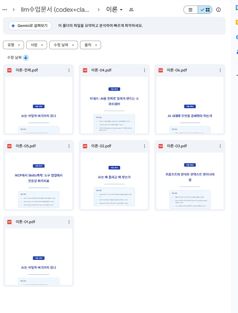Select the 이론-01.pdf thumbnail preview
Image resolution: width=238 pixels, height=313 pixels.
click(x=39, y=257)
